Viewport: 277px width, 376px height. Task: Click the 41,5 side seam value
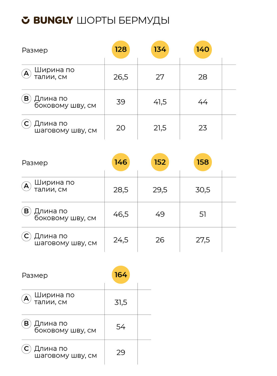[160, 102]
